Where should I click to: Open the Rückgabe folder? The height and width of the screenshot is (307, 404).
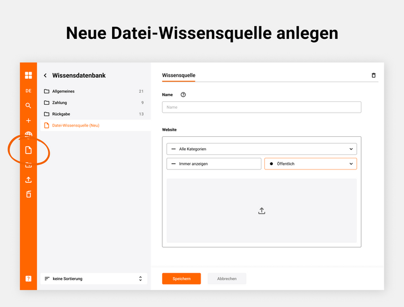click(94, 114)
